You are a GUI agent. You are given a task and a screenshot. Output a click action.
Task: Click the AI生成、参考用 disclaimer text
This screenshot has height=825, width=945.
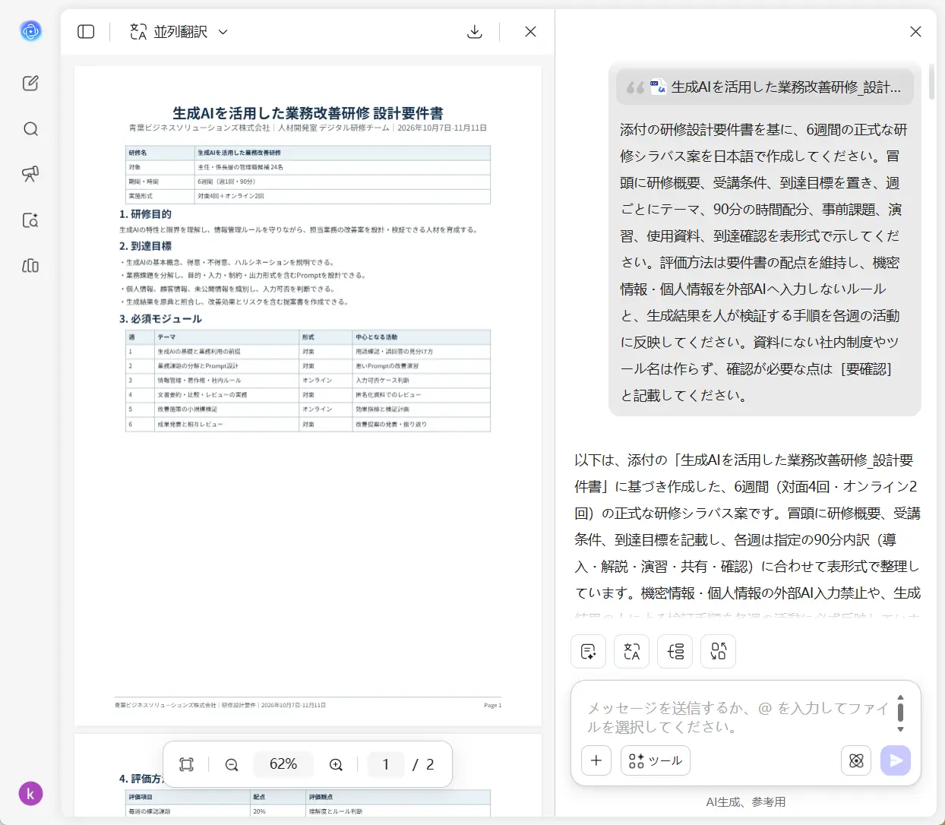tap(746, 802)
